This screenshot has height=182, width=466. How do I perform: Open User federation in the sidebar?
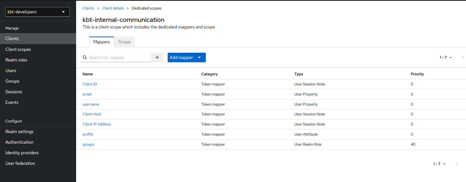click(x=38, y=163)
